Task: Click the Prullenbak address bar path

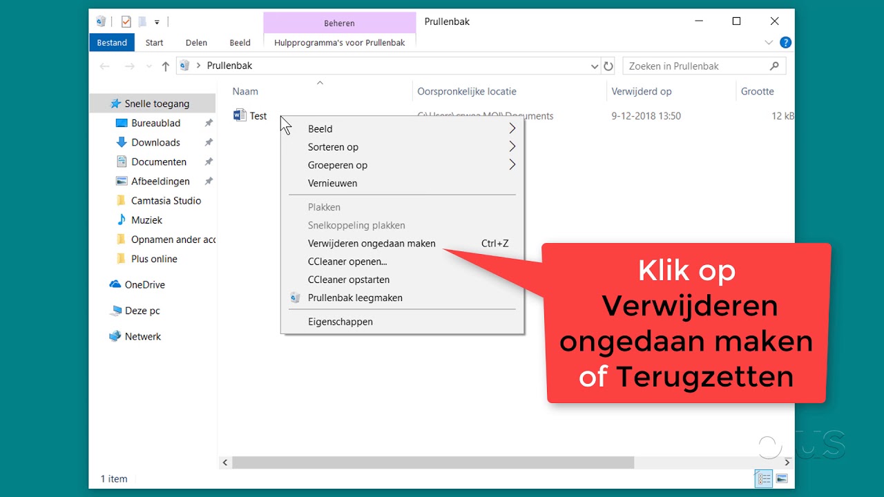Action: (x=230, y=66)
